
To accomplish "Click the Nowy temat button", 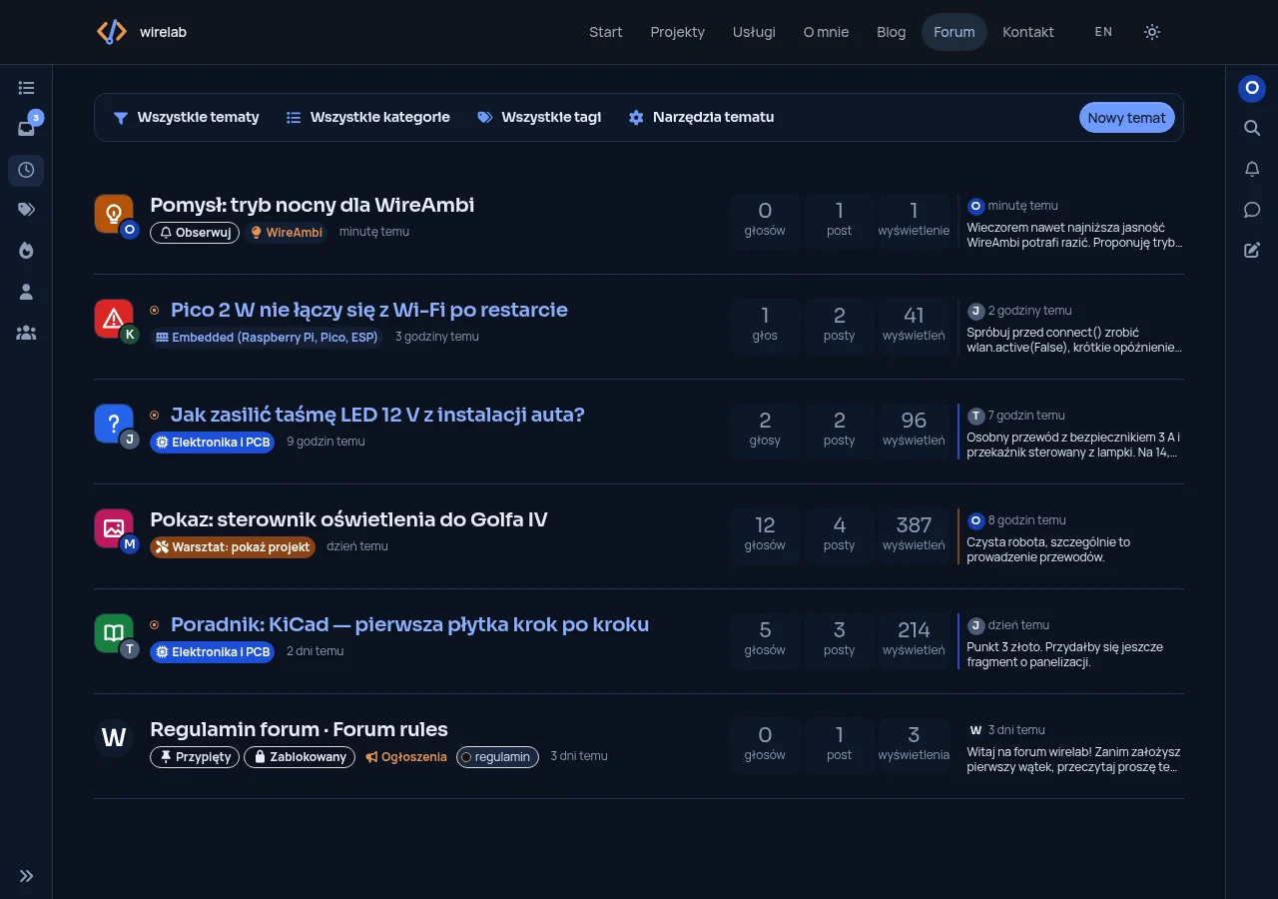I will tap(1126, 117).
